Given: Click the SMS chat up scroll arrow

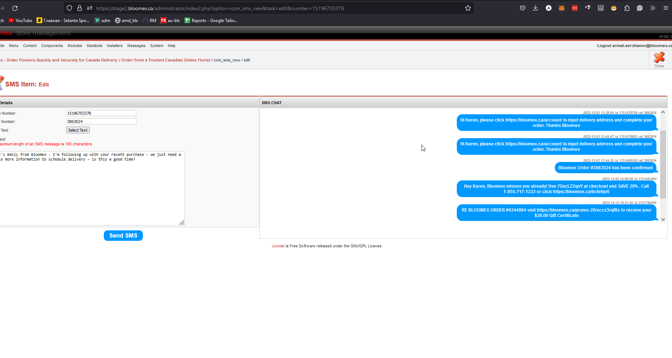Looking at the screenshot, I should 663,112.
